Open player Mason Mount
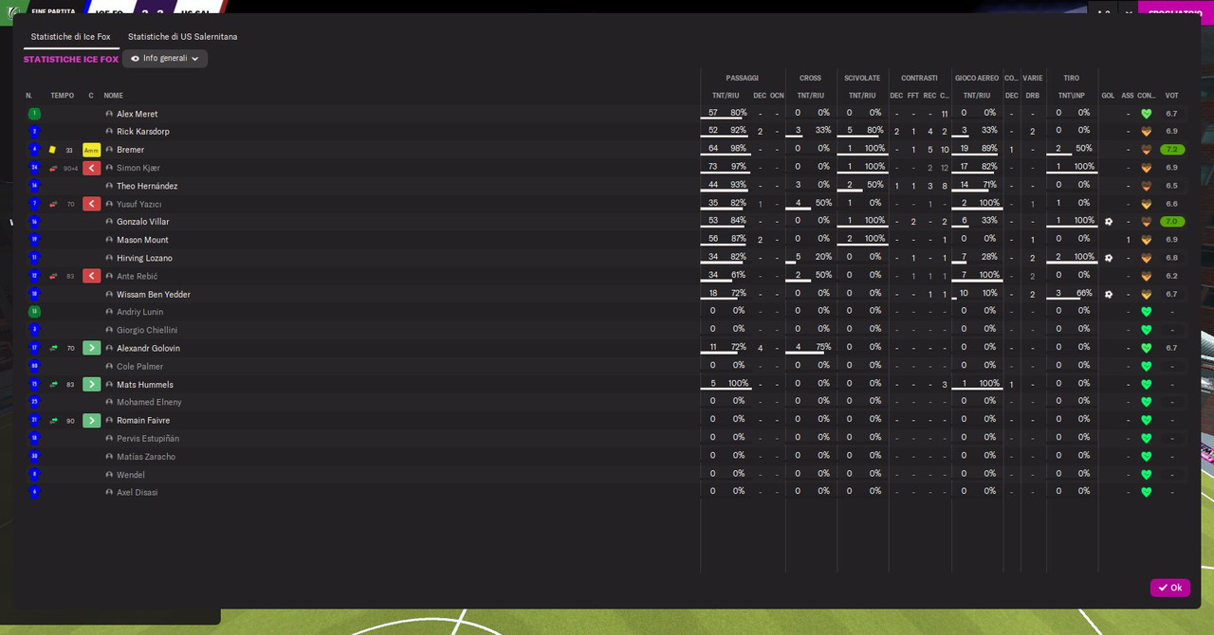This screenshot has width=1214, height=635. (x=142, y=240)
